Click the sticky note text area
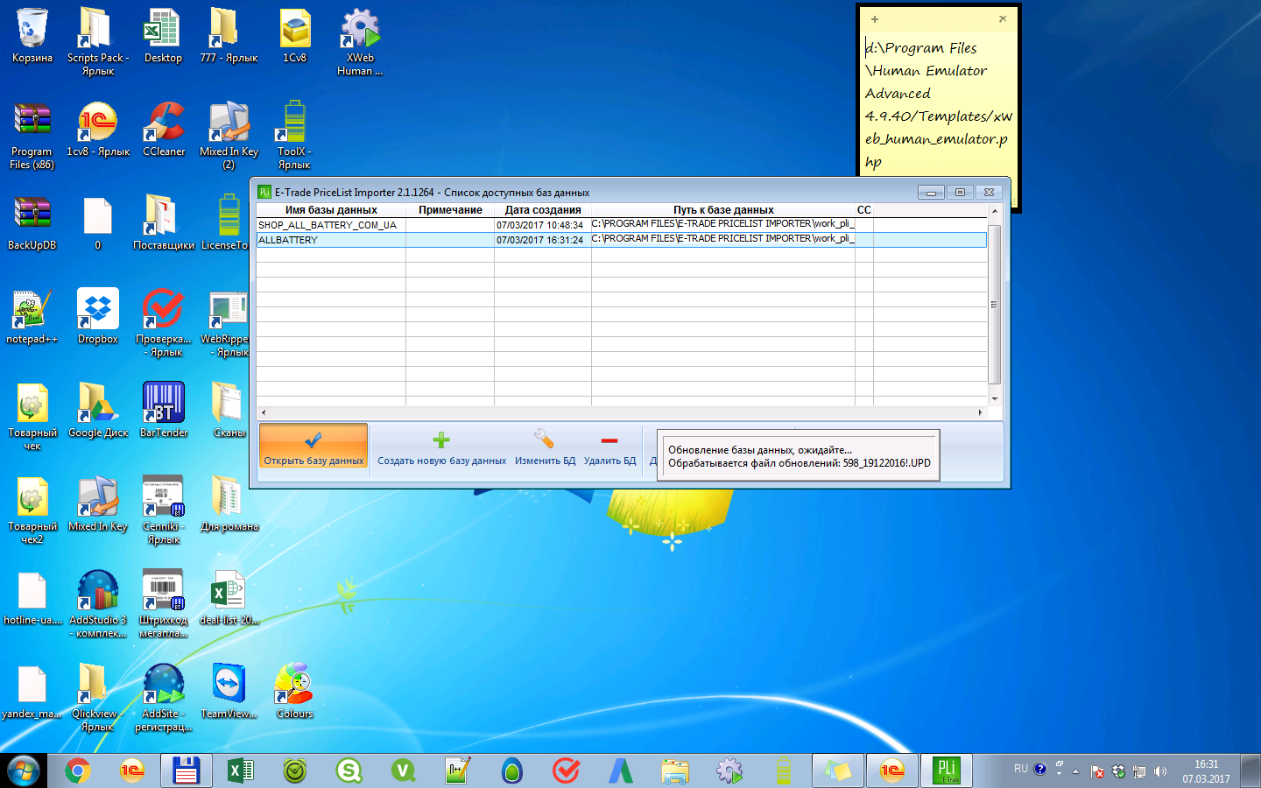 [938, 103]
